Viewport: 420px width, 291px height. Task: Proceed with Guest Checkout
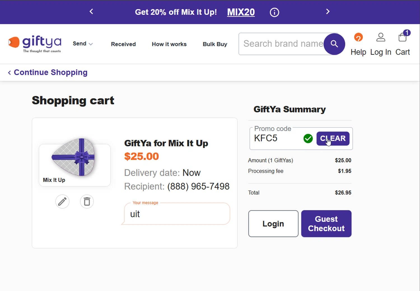[x=326, y=224]
